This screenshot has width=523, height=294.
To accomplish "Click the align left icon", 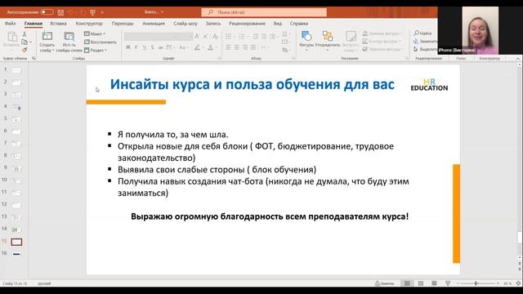I will (229, 47).
